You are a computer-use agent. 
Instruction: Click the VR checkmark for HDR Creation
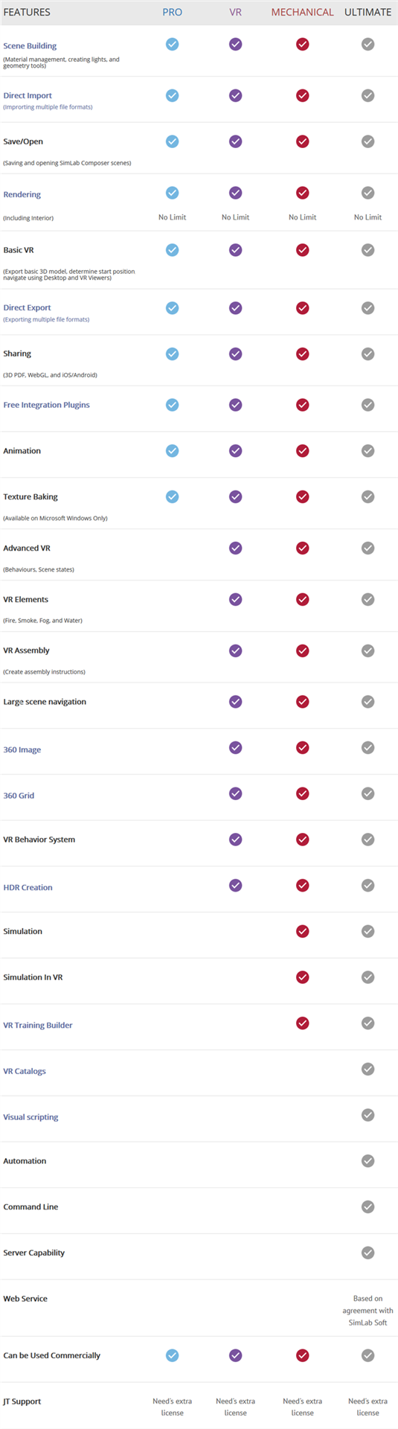pos(235,886)
